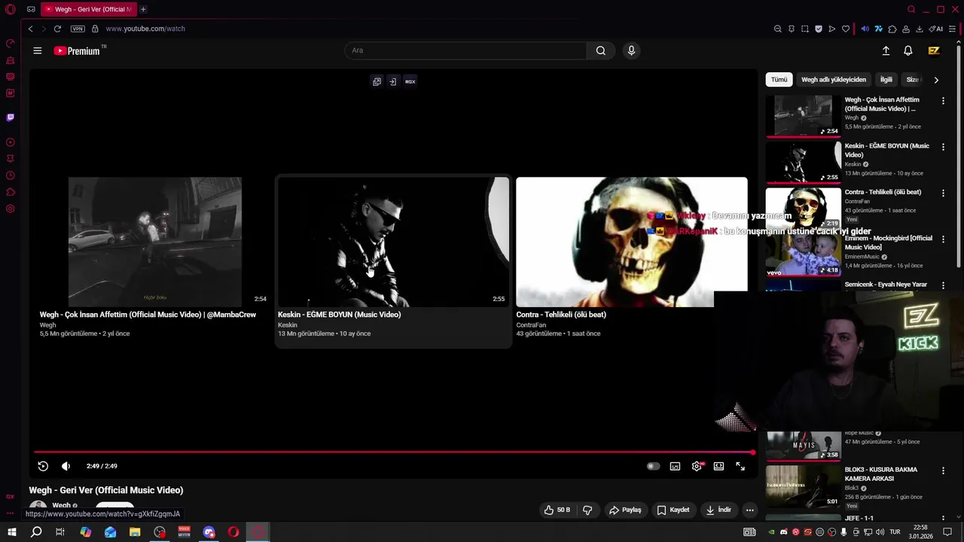Reload the page
The width and height of the screenshot is (964, 542).
coord(57,29)
